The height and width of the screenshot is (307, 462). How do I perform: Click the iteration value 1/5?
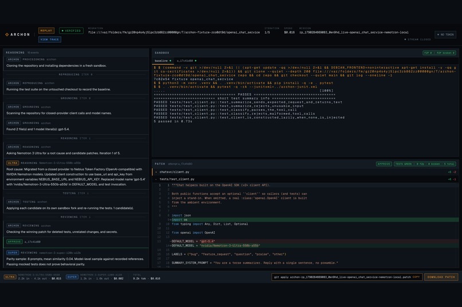click(x=267, y=33)
